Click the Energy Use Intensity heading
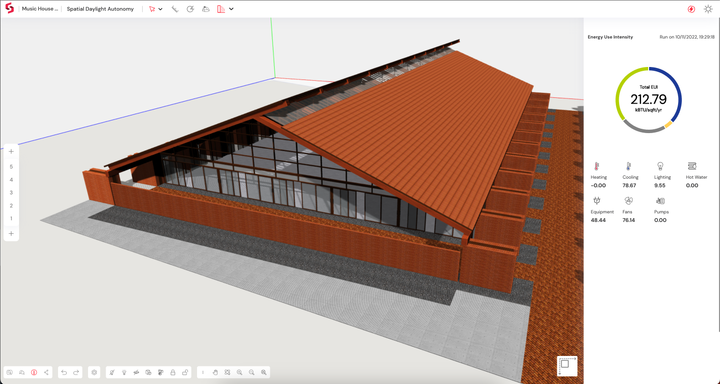Image resolution: width=720 pixels, height=384 pixels. coord(610,37)
